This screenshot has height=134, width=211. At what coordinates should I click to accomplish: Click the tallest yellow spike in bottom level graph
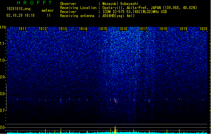(115, 130)
